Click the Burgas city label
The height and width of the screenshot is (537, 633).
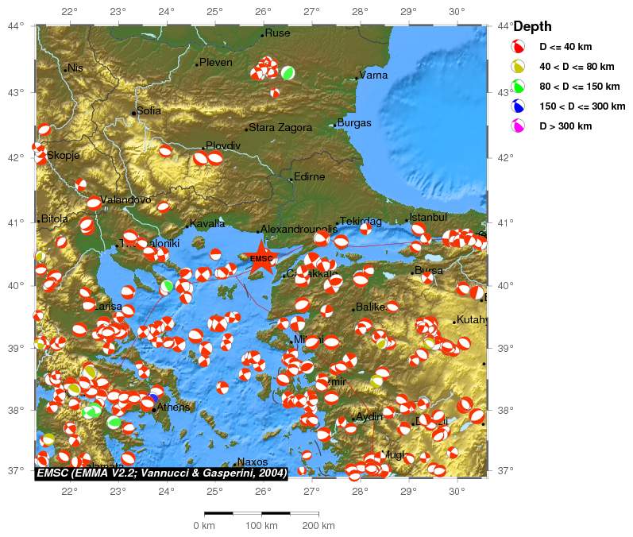(354, 123)
